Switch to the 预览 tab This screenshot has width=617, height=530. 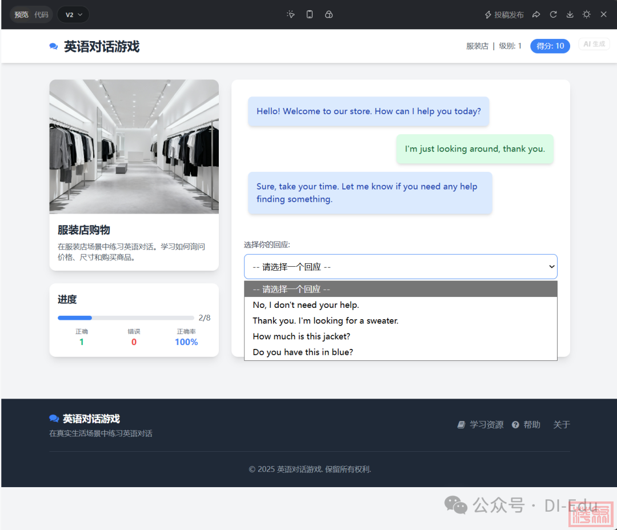pyautogui.click(x=22, y=15)
